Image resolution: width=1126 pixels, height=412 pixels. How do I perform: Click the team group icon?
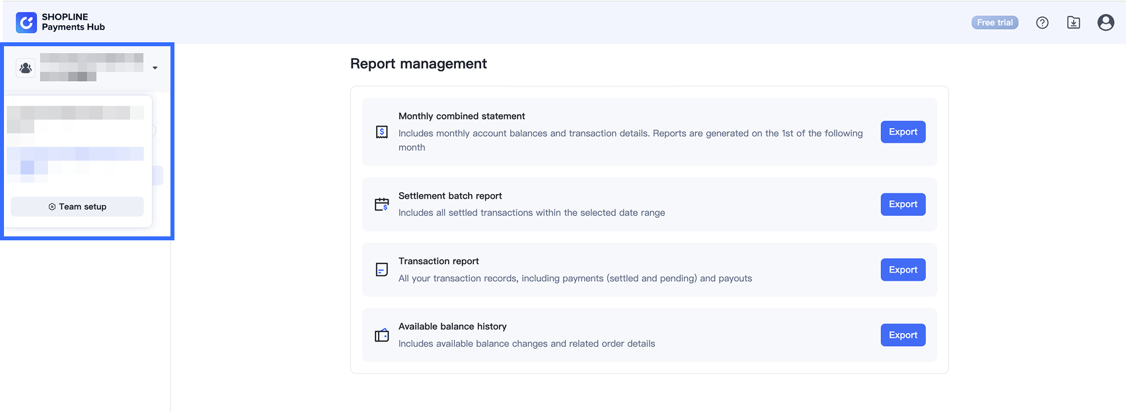pos(26,67)
